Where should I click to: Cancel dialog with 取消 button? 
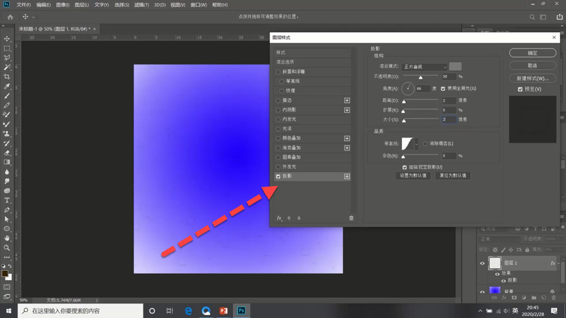tap(532, 65)
